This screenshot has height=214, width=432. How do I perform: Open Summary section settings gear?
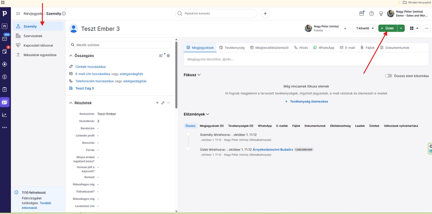tap(168, 56)
